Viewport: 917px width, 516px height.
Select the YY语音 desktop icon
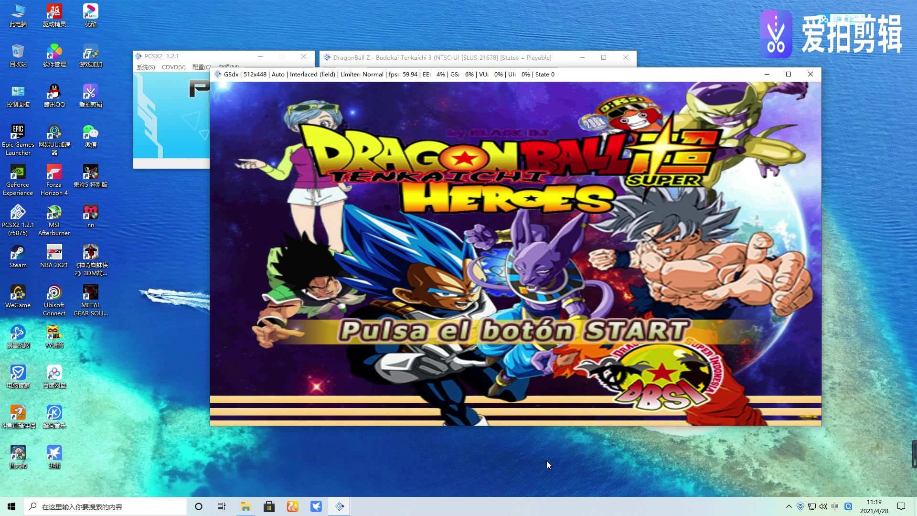point(54,336)
